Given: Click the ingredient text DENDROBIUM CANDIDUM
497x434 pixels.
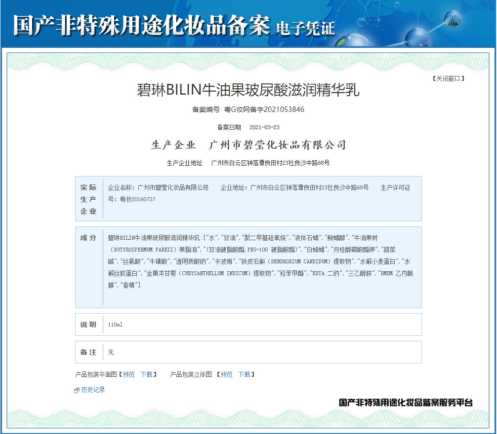Looking at the screenshot, I should (x=300, y=261).
